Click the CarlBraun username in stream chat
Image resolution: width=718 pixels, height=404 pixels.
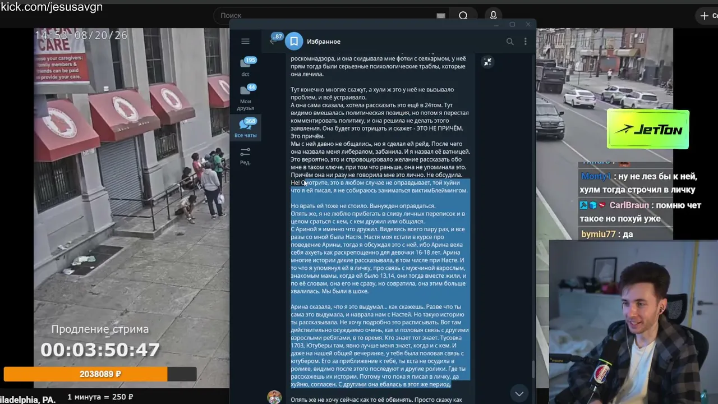pyautogui.click(x=629, y=205)
